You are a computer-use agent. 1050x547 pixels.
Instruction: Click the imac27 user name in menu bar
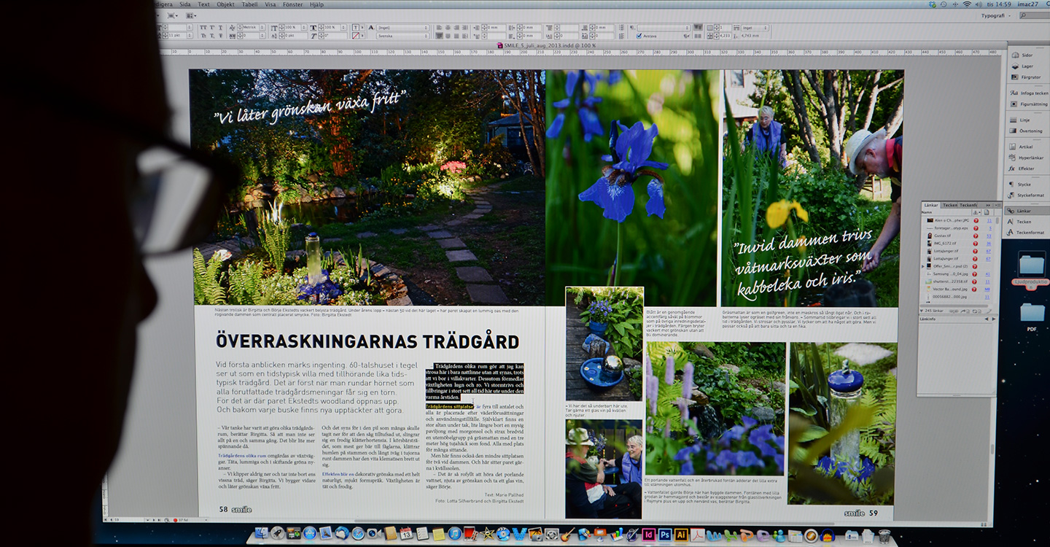(x=1028, y=4)
